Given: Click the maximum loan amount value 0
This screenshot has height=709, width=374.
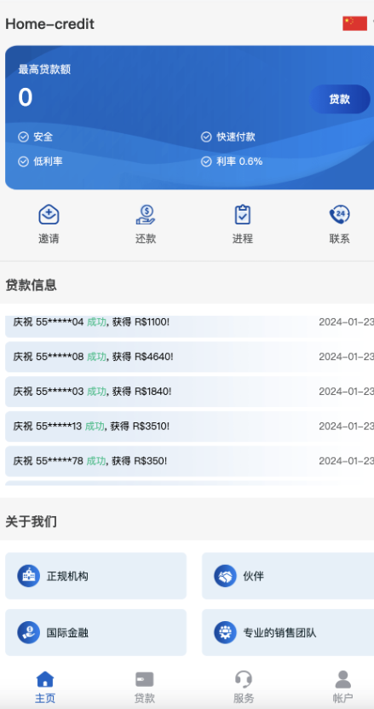Looking at the screenshot, I should [26, 97].
